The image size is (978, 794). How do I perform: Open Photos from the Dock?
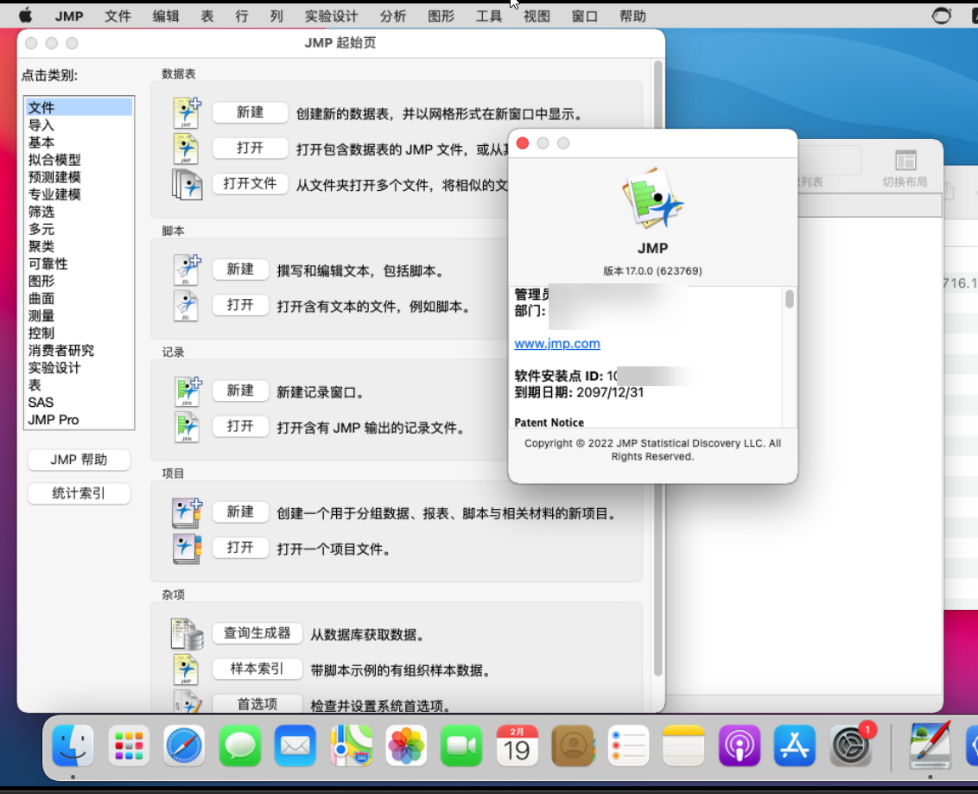406,746
